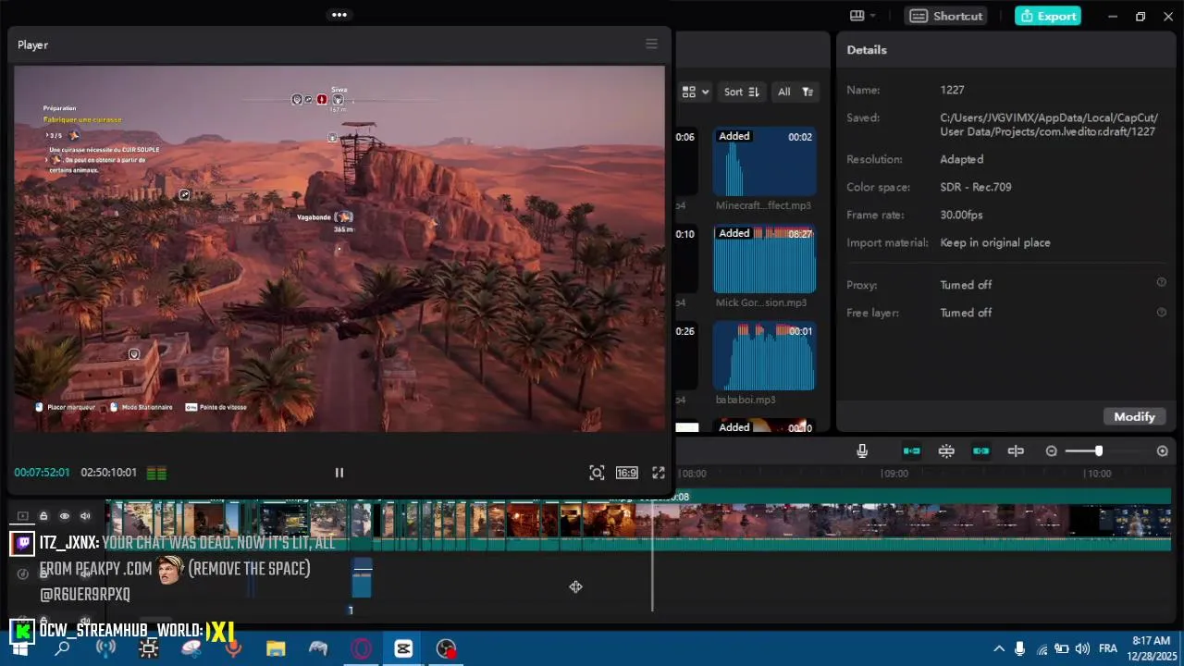Viewport: 1184px width, 666px height.
Task: Click the Modify button in Details
Action: pos(1134,416)
